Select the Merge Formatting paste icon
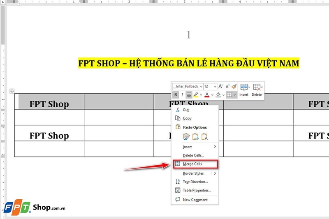The height and width of the screenshot is (219, 329). click(195, 136)
